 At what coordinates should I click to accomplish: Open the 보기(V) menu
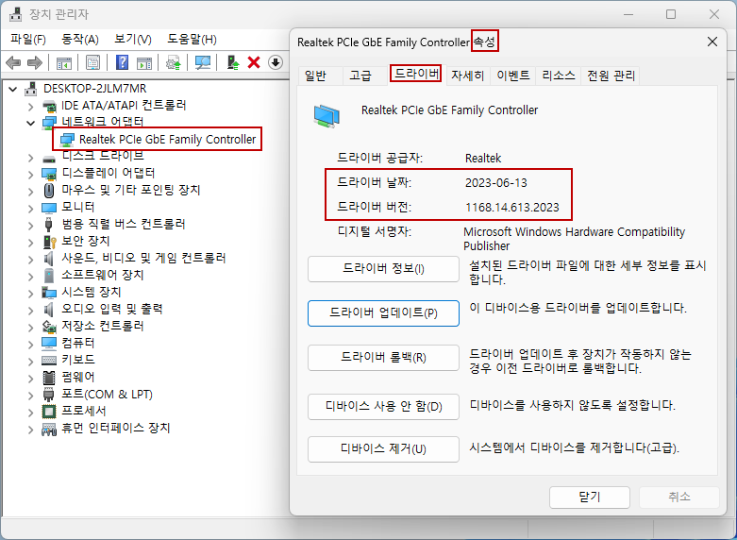[x=133, y=39]
